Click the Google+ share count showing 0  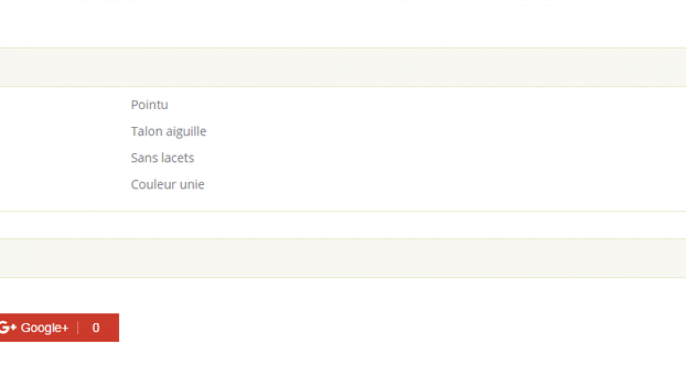tap(96, 328)
